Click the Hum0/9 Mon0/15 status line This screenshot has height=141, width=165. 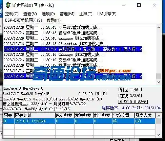coord(52,99)
